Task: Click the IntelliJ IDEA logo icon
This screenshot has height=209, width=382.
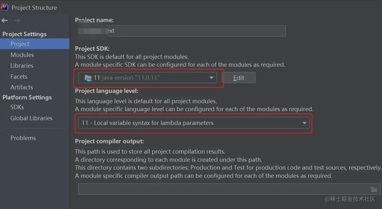Action: (x=5, y=7)
